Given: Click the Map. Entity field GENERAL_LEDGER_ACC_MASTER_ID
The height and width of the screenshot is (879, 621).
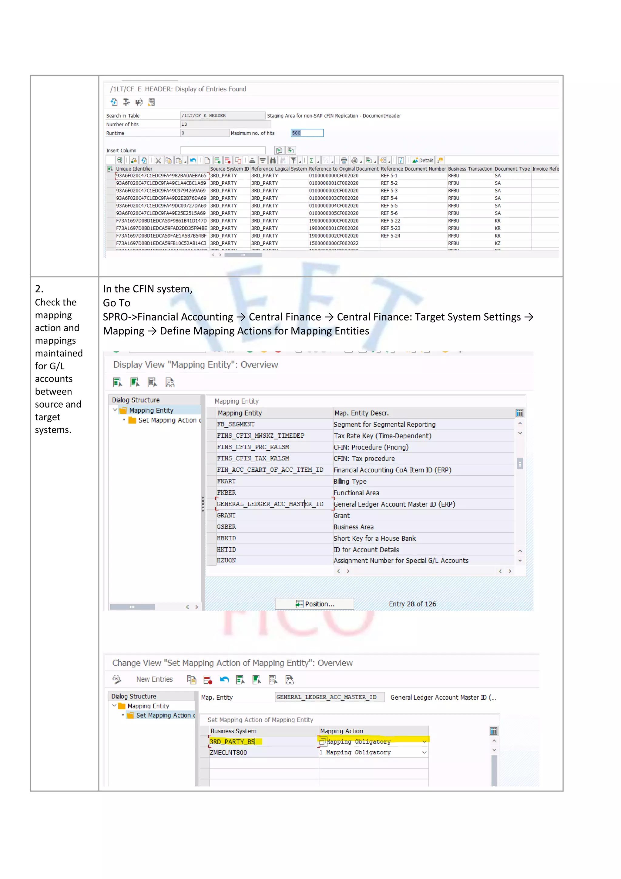Looking at the screenshot, I should pos(330,697).
